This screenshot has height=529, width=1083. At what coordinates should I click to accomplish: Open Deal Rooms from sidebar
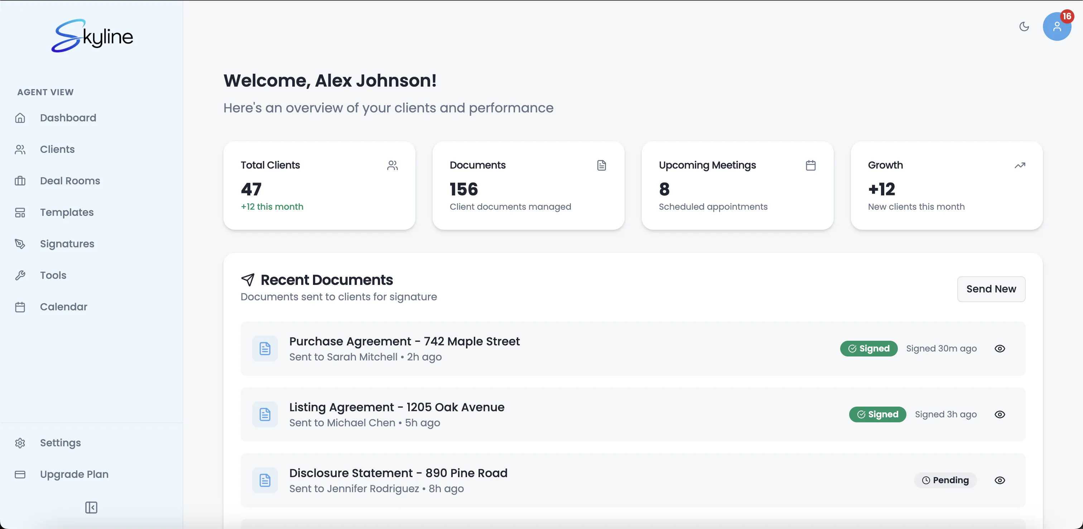point(70,181)
